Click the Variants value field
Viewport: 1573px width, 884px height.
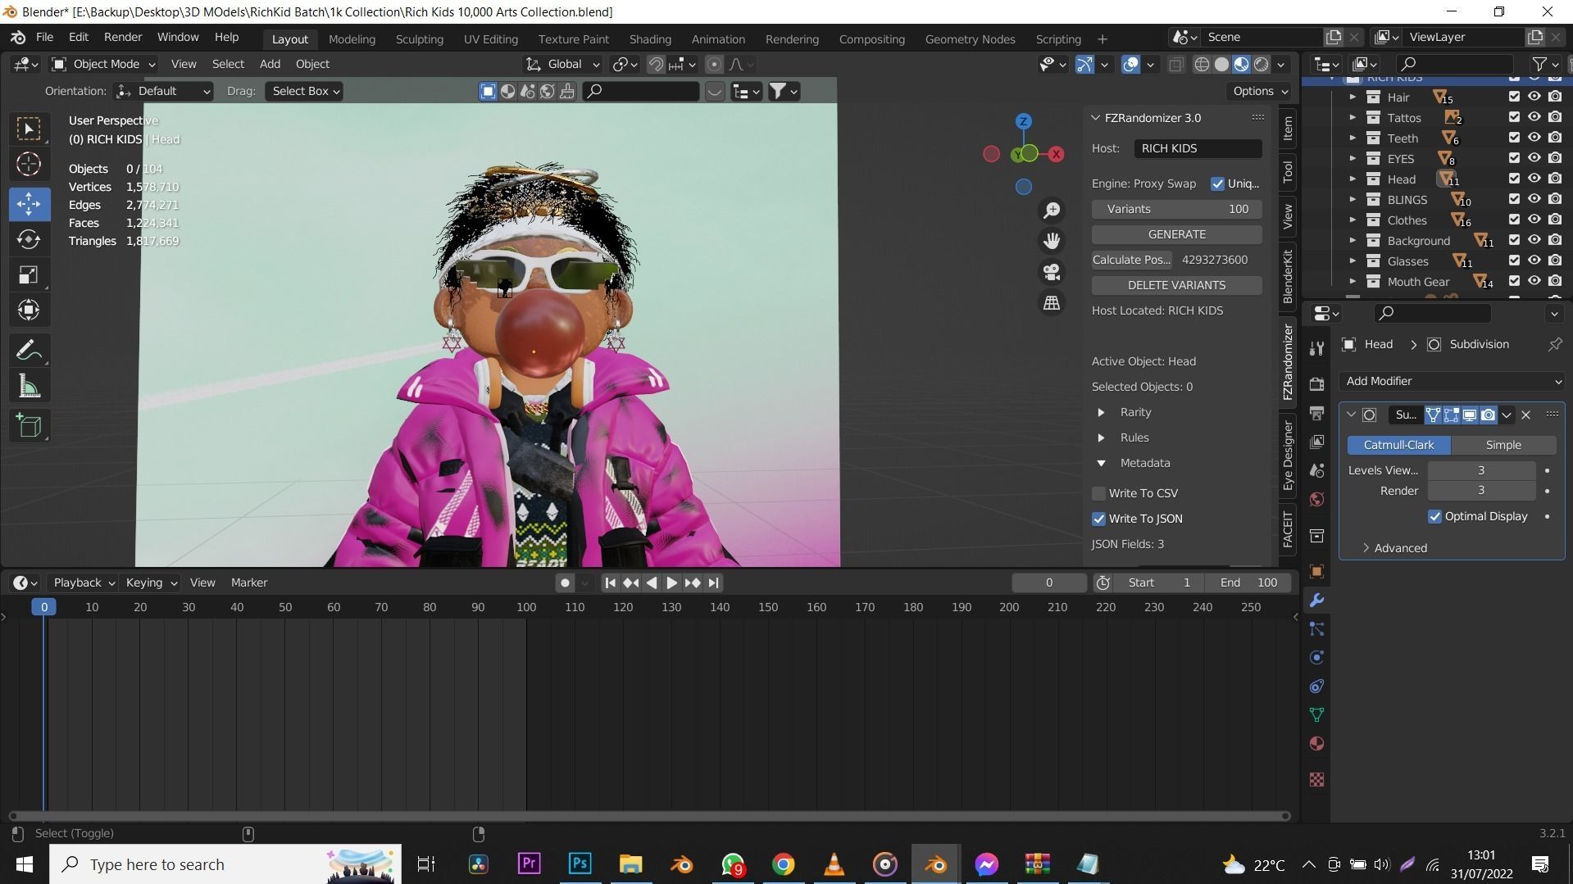pyautogui.click(x=1176, y=209)
